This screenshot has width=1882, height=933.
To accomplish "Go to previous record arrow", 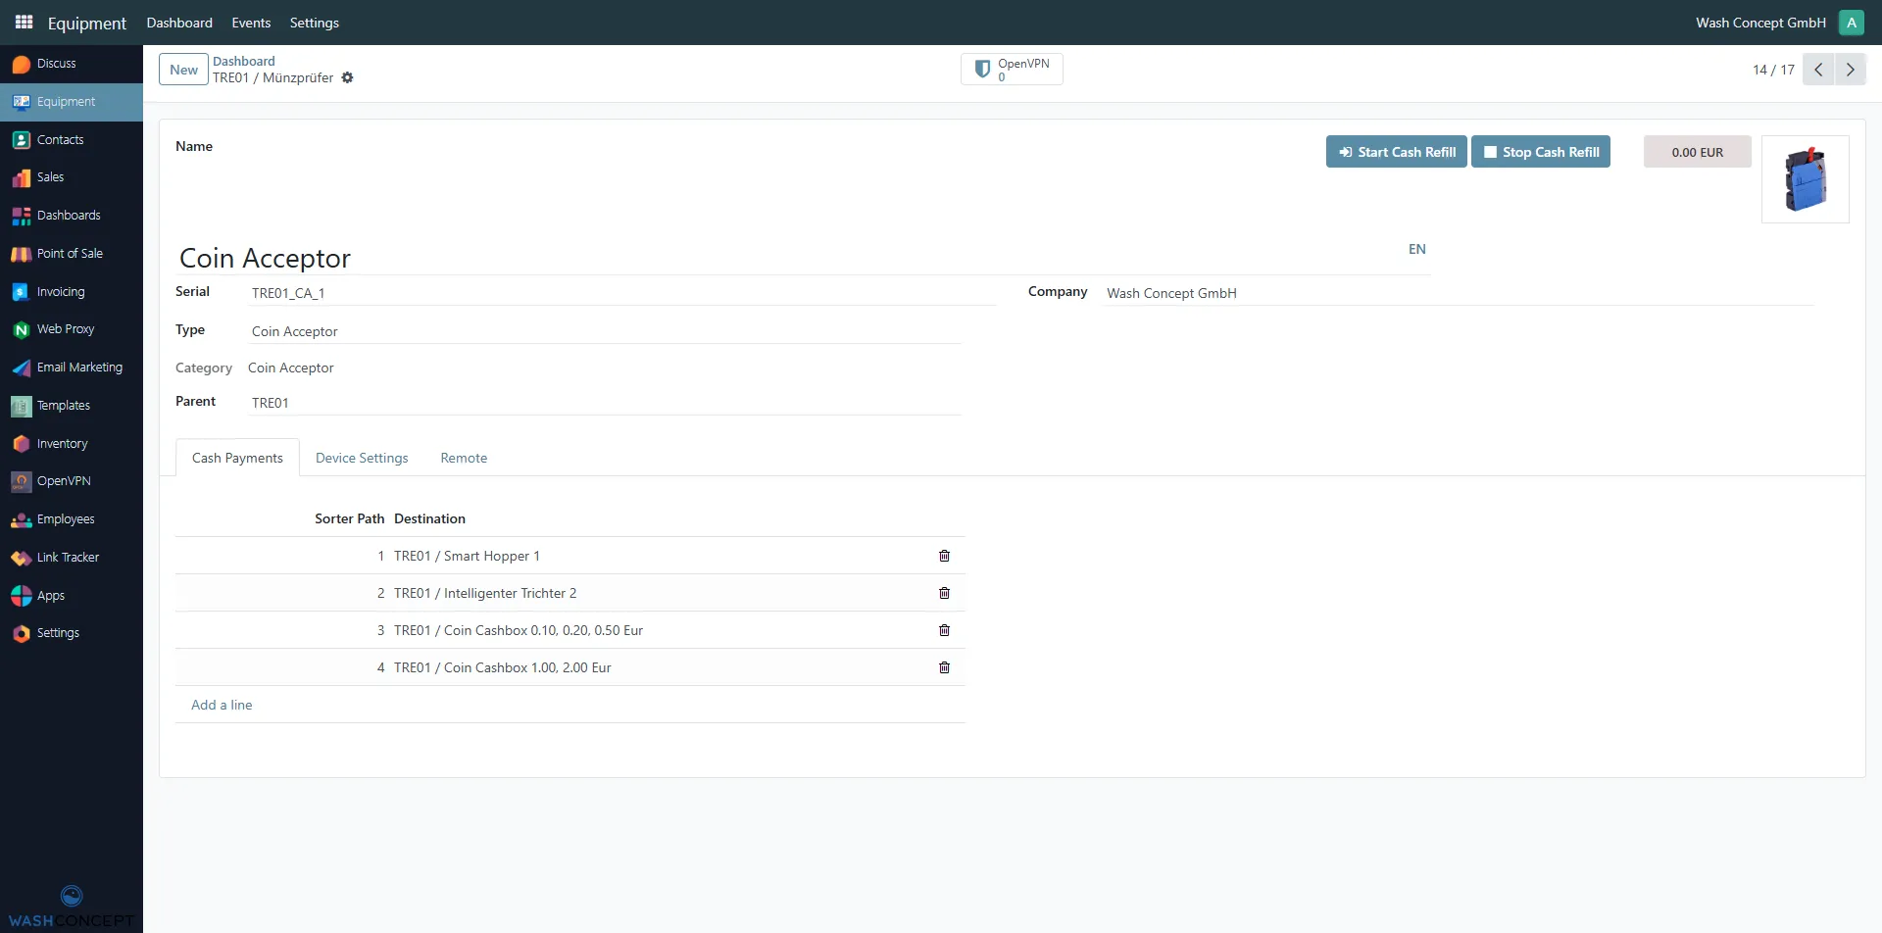I will 1818,70.
